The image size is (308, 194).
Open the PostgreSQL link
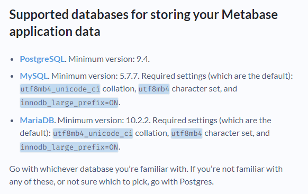[x=42, y=59]
